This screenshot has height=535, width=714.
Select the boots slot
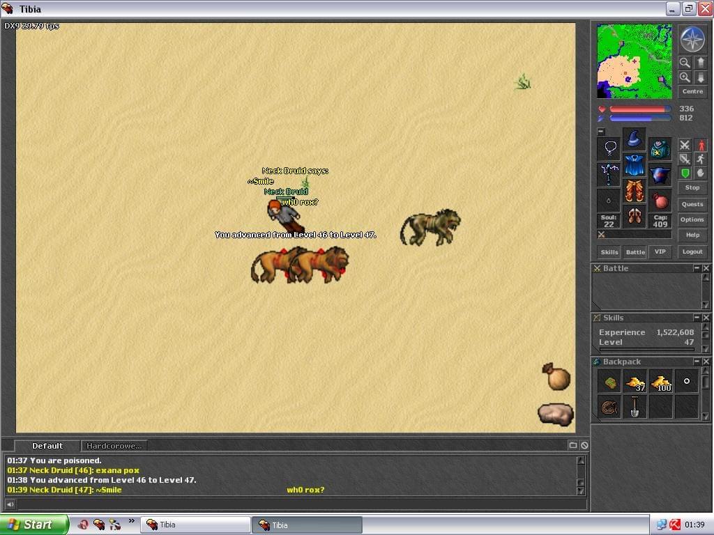[634, 217]
